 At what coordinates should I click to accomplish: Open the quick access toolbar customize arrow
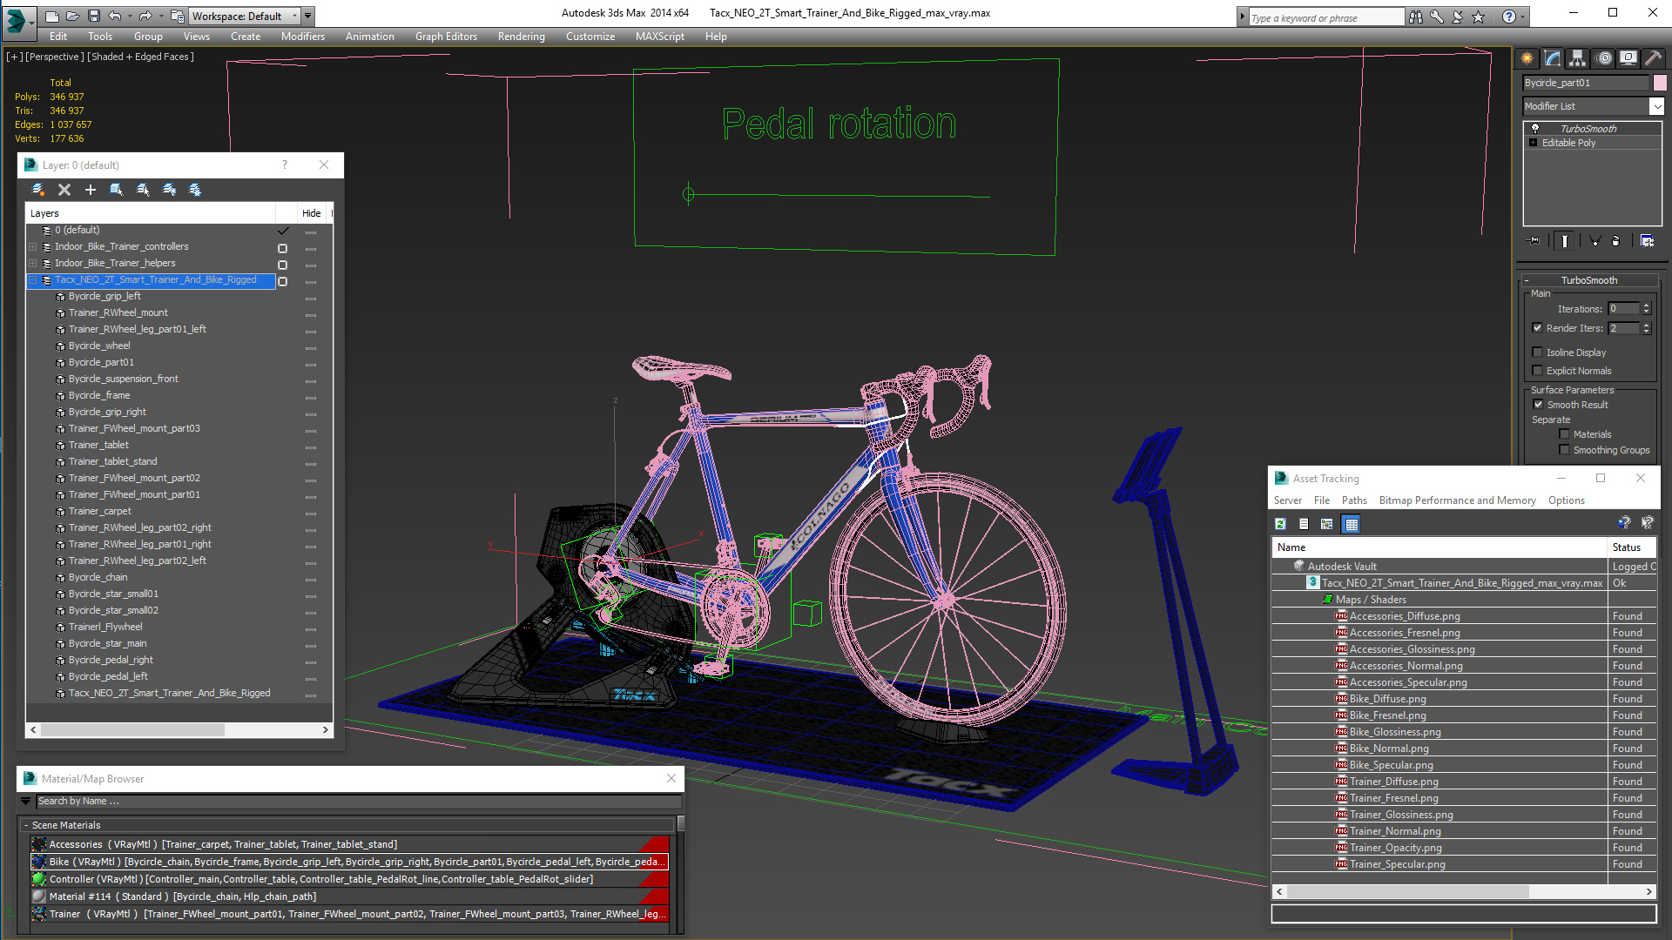308,17
